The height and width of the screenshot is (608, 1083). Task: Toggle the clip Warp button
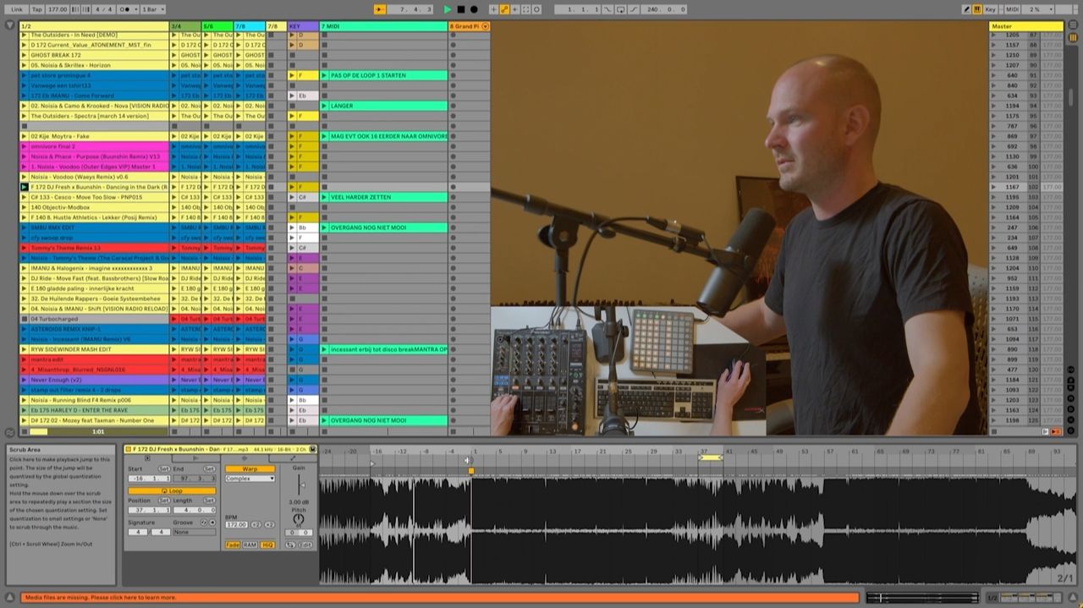(250, 468)
